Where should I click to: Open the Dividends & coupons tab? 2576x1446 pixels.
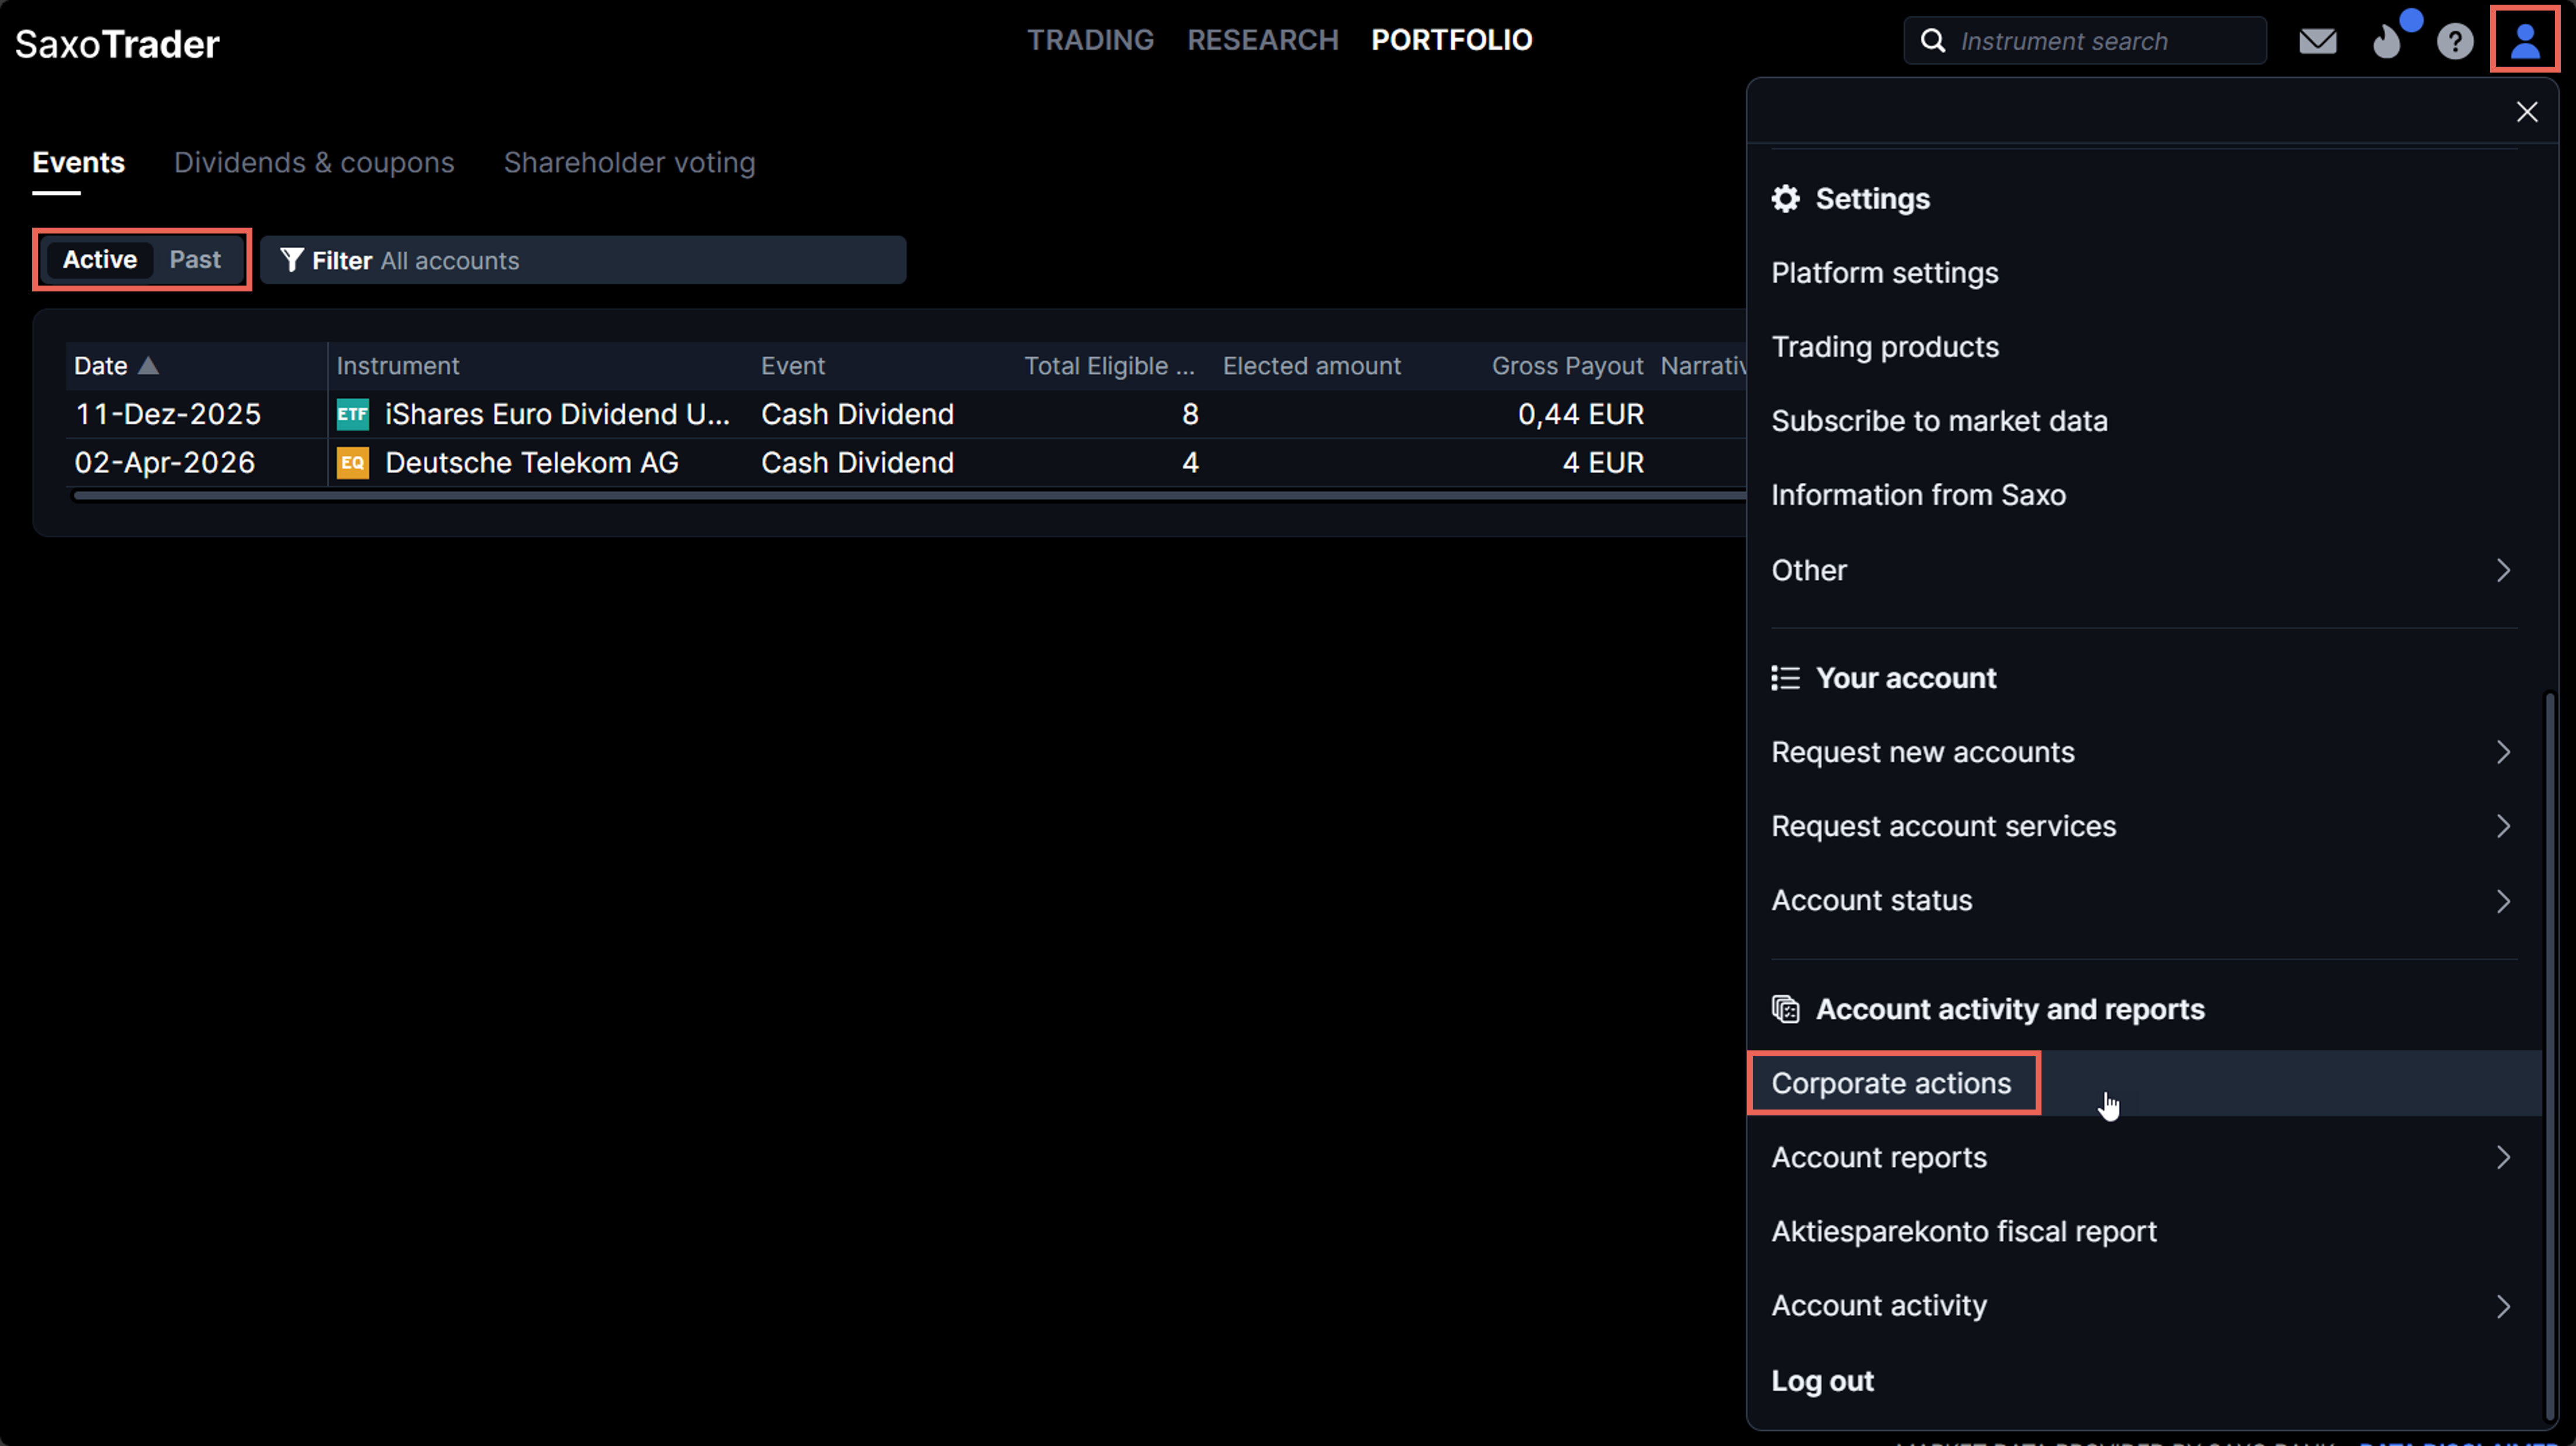pos(314,163)
